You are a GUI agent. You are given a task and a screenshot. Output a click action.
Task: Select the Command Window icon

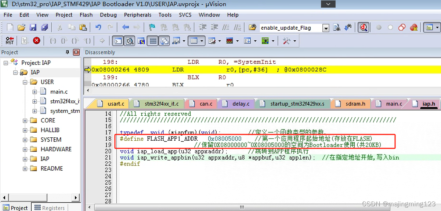[x=118, y=41]
